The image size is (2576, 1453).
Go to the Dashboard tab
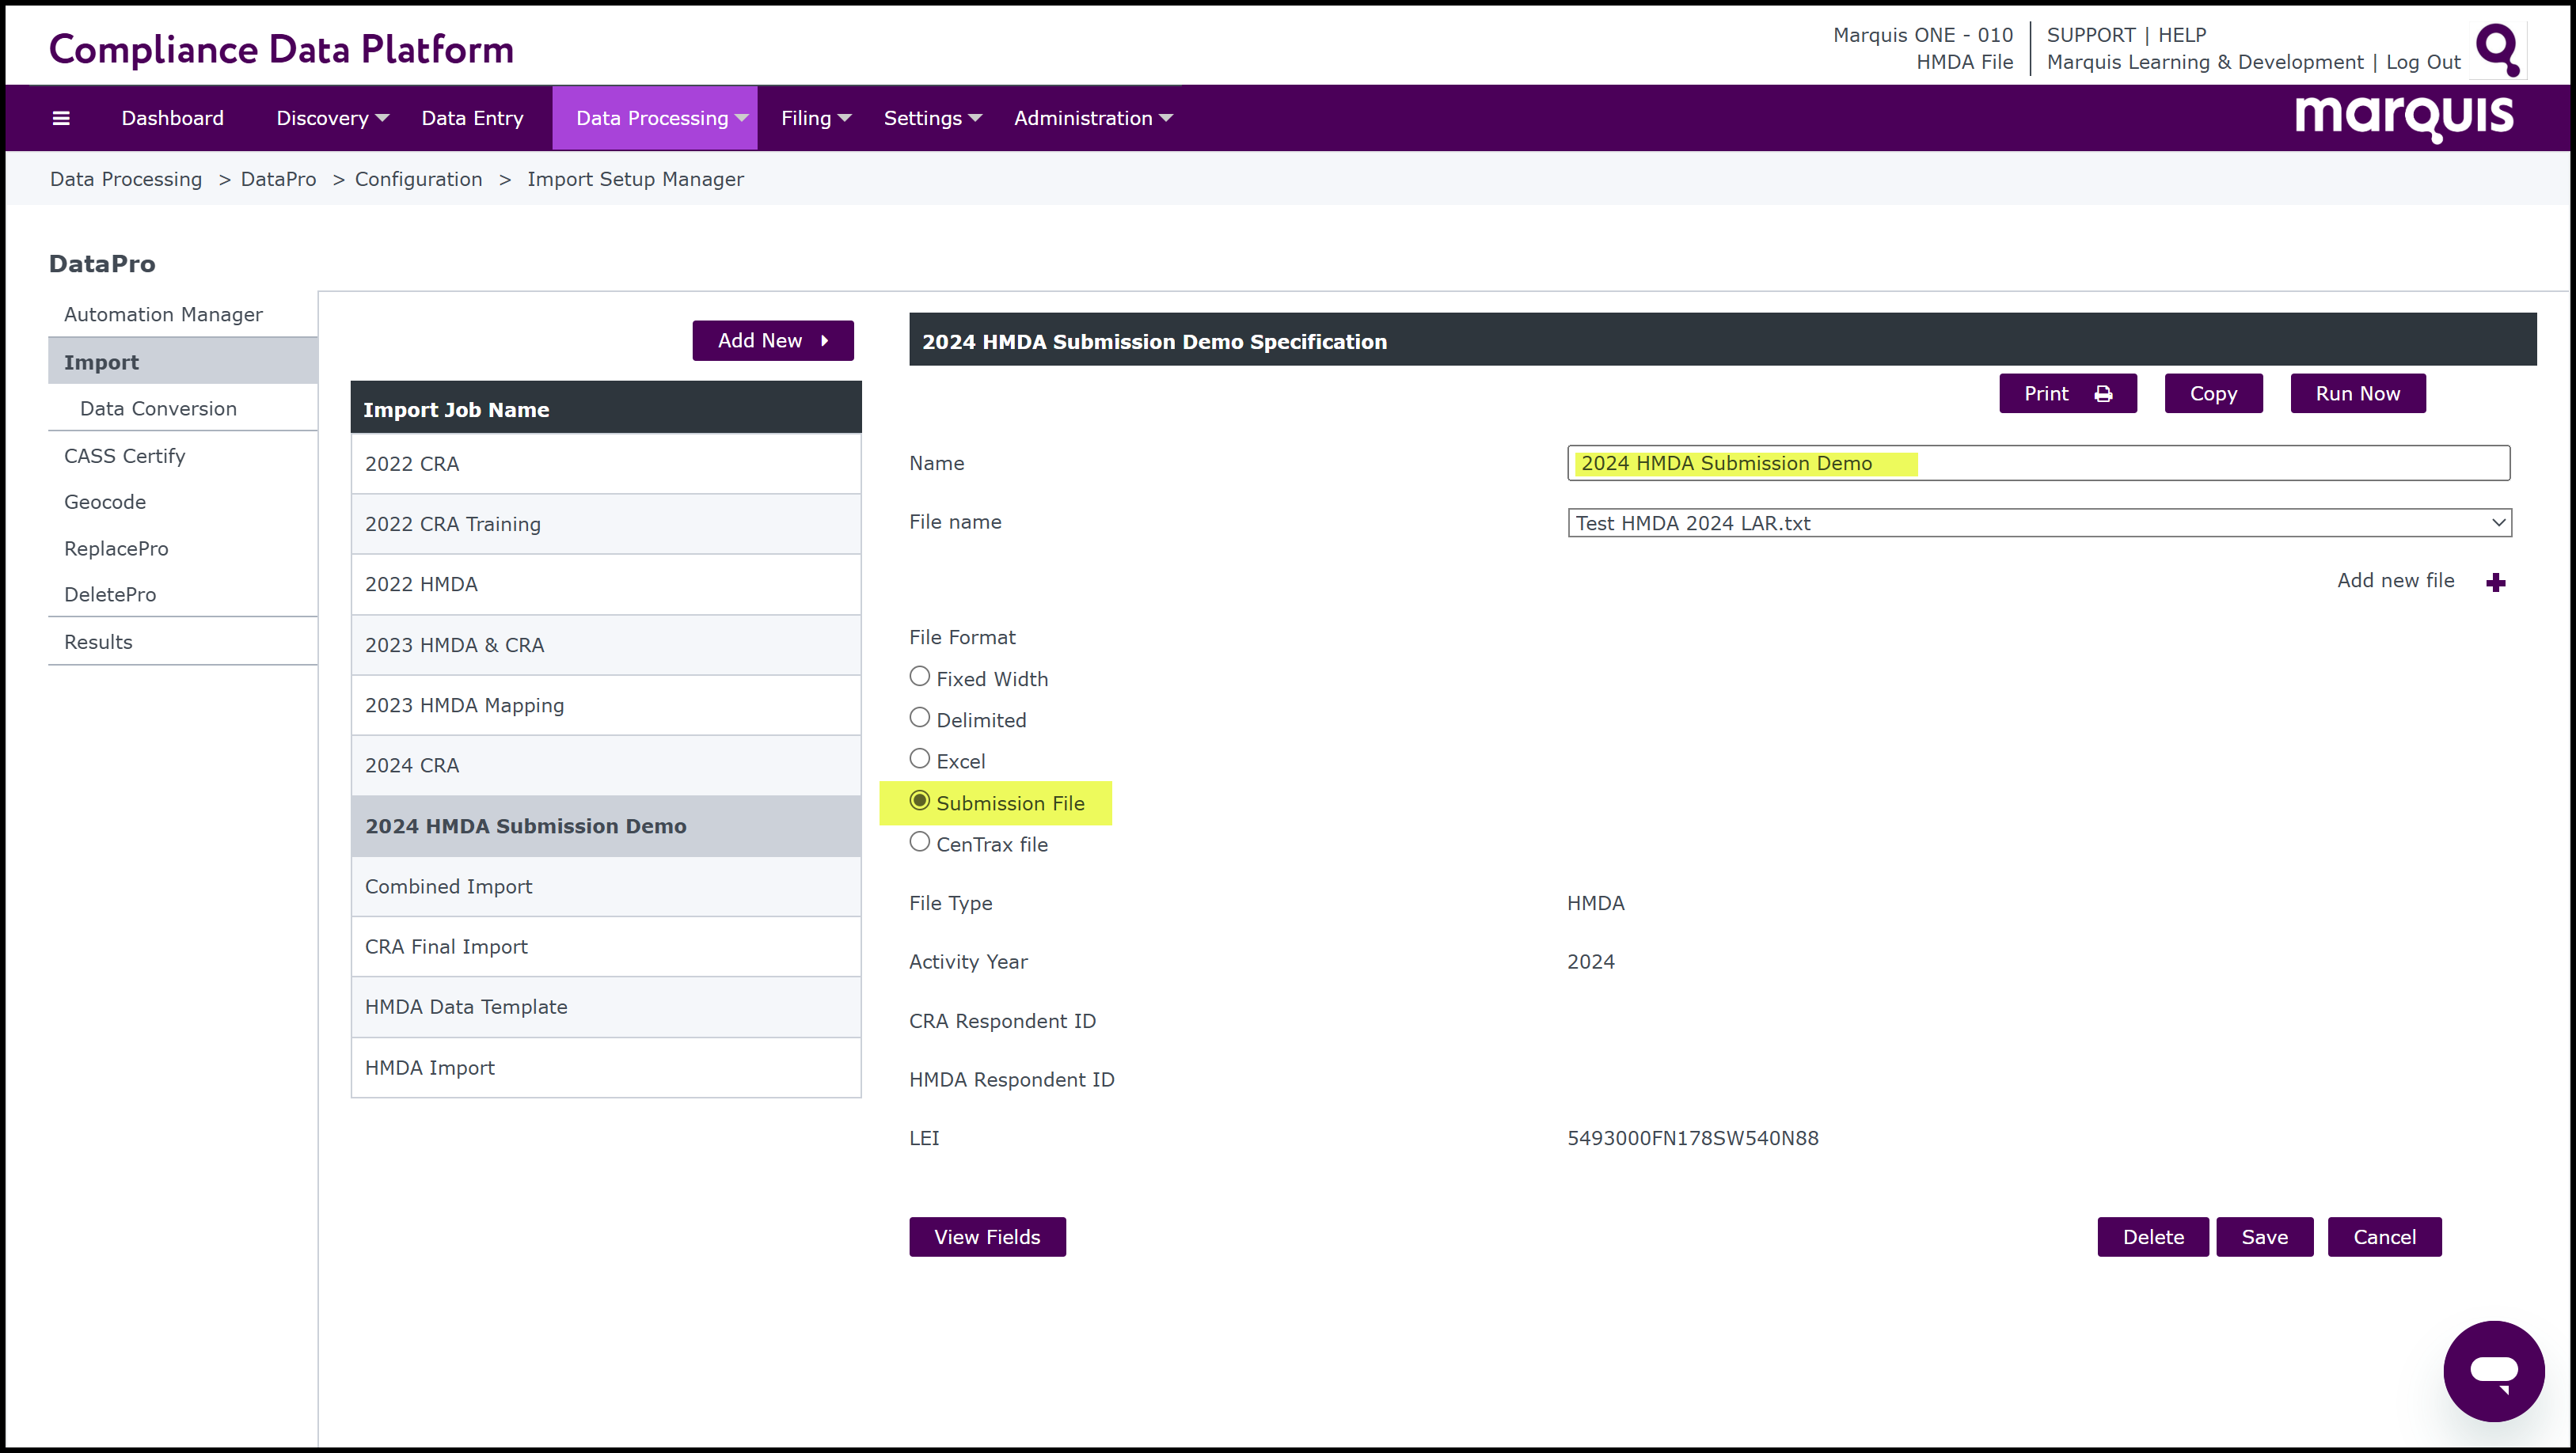pos(172,118)
